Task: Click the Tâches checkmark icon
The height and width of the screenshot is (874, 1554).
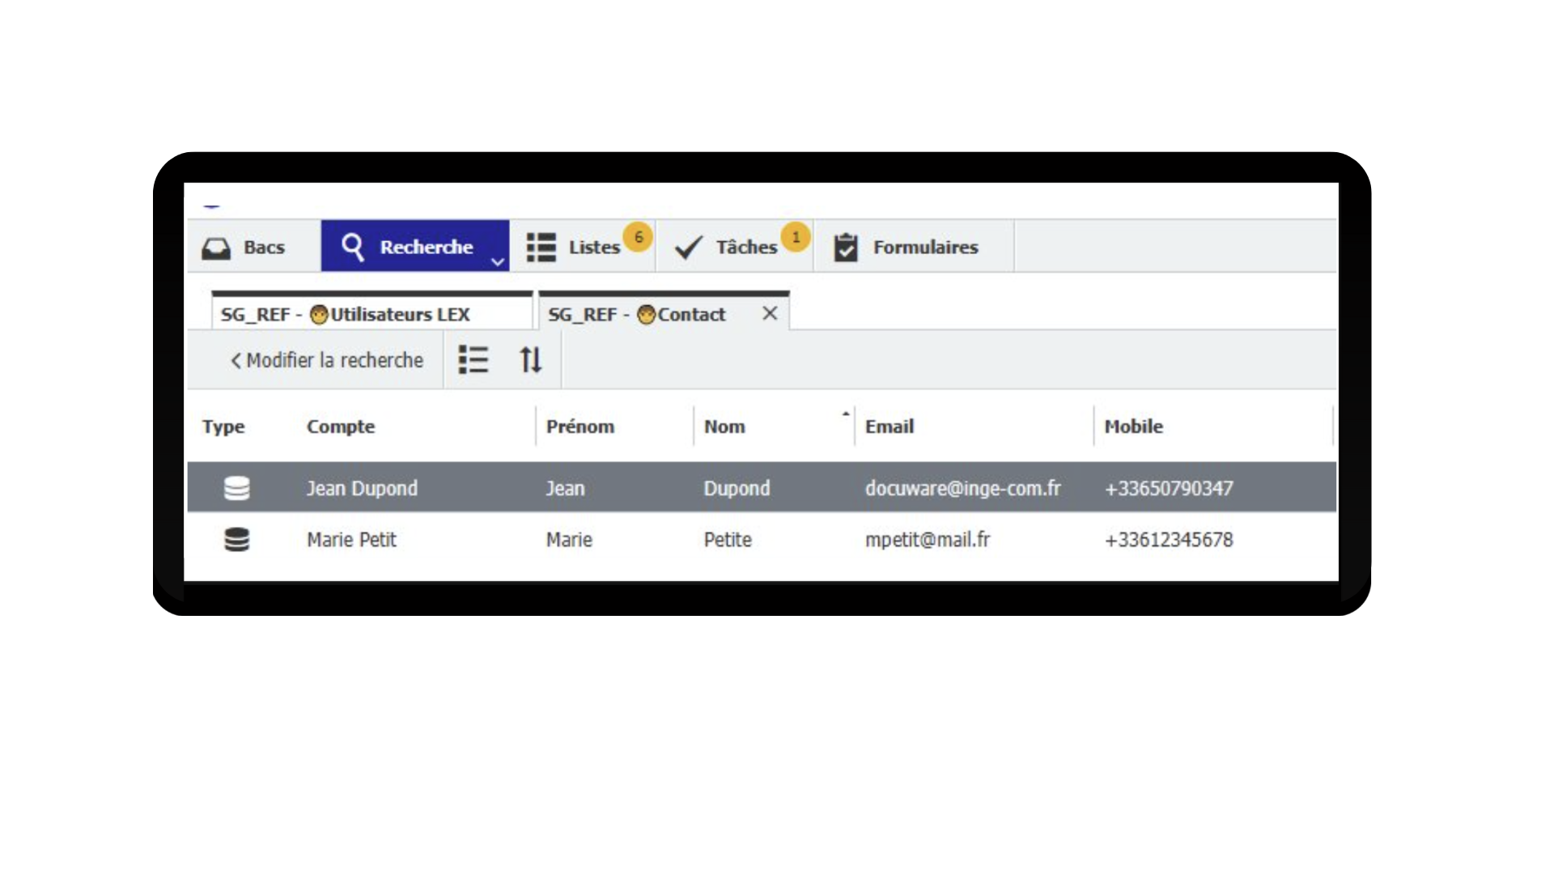Action: pos(689,248)
